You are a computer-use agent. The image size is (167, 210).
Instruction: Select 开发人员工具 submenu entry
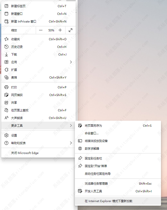[x=118, y=191]
